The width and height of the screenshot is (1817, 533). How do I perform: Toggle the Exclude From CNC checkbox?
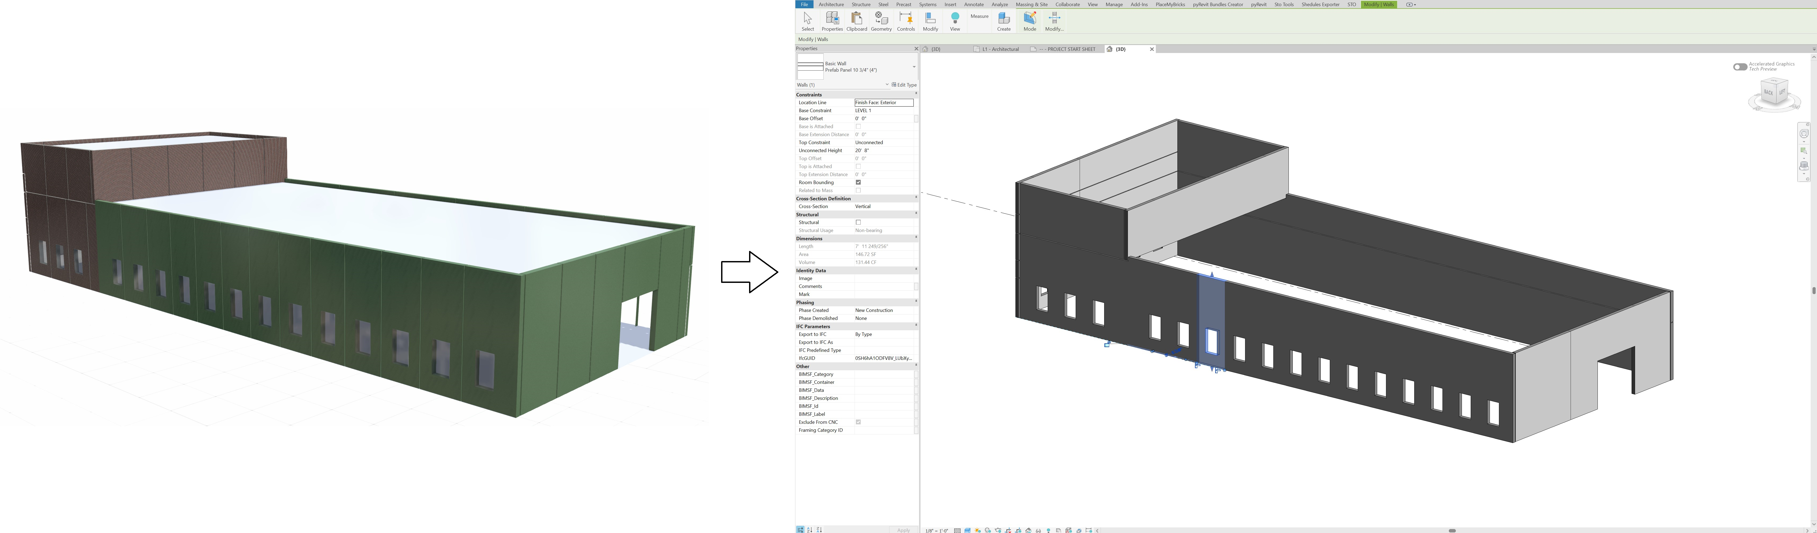coord(858,422)
